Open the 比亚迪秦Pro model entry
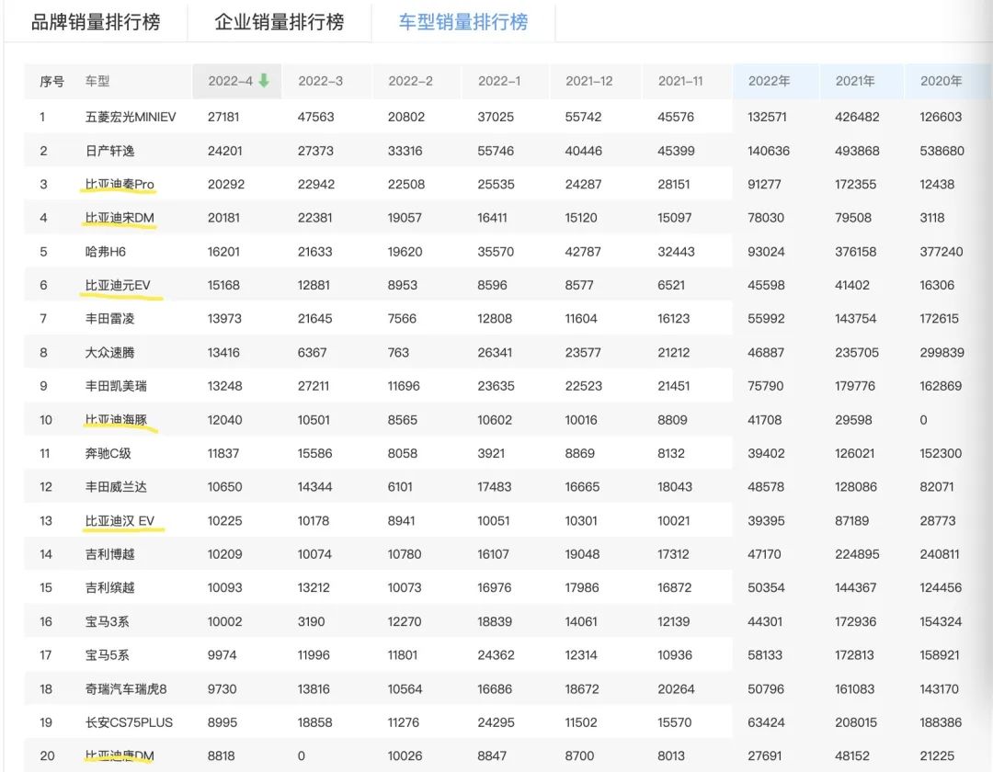993x772 pixels. point(120,184)
